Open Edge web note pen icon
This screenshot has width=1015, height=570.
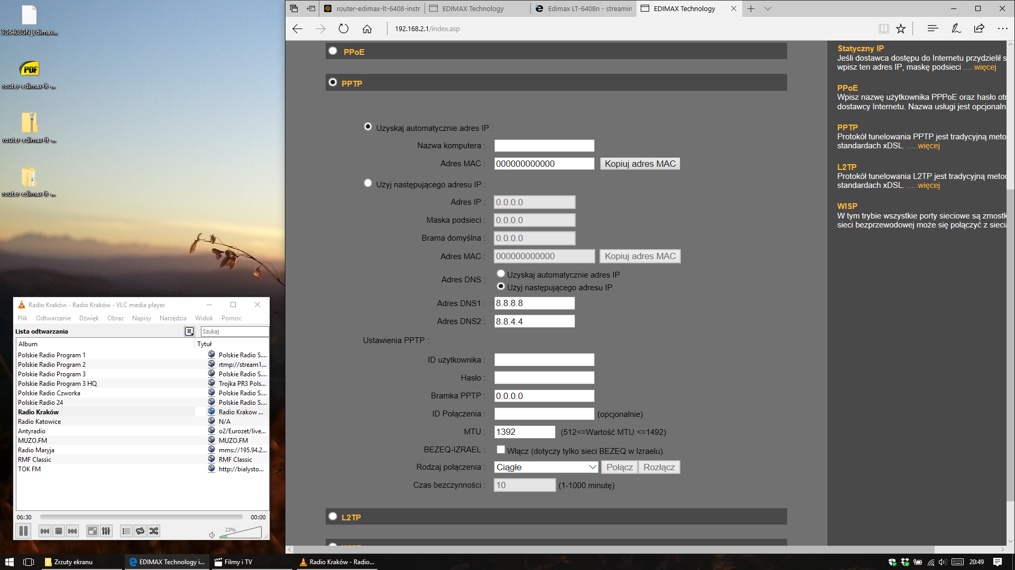pos(956,28)
